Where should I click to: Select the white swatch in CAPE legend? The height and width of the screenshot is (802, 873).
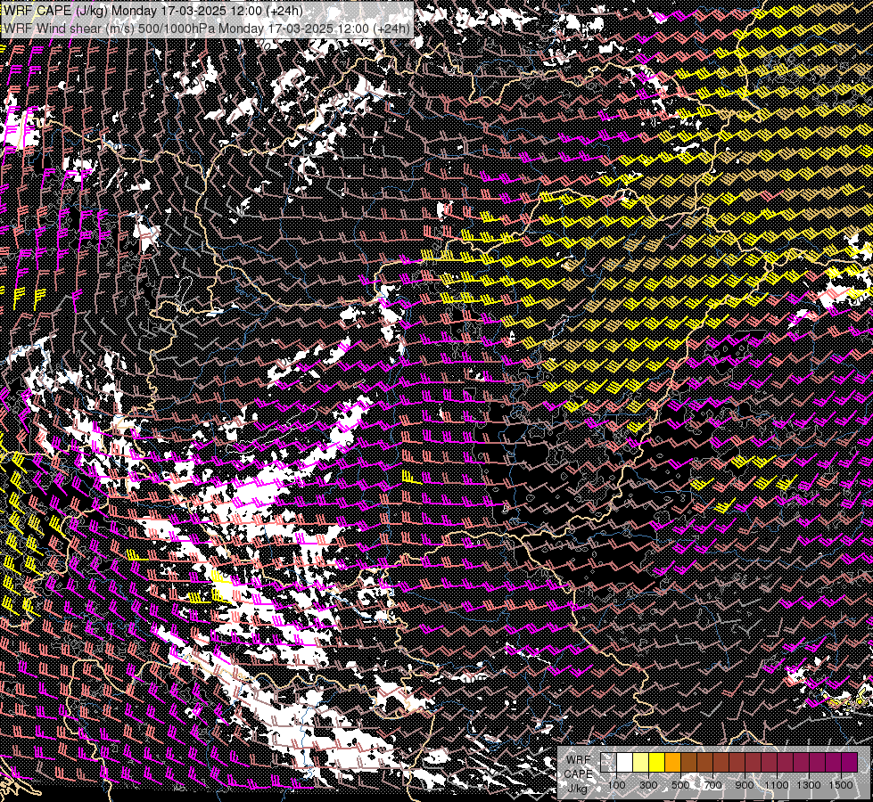pos(625,763)
